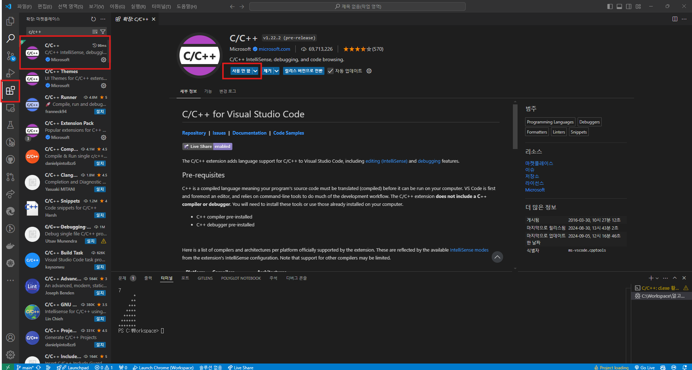Image resolution: width=692 pixels, height=370 pixels.
Task: Open the Docker view from the activity bar
Action: click(x=10, y=246)
